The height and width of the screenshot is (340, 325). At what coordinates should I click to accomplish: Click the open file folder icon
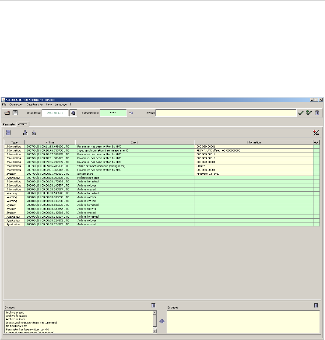[7, 113]
